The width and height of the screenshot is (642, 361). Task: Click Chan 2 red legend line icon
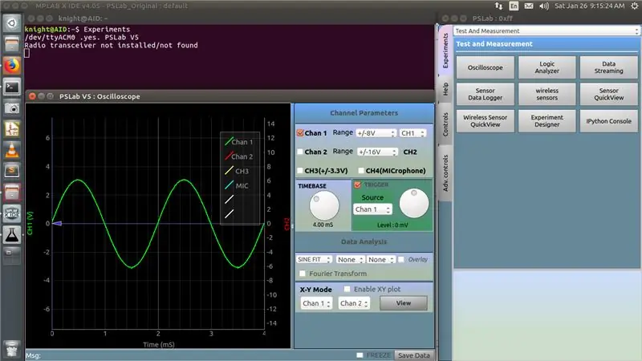[229, 156]
